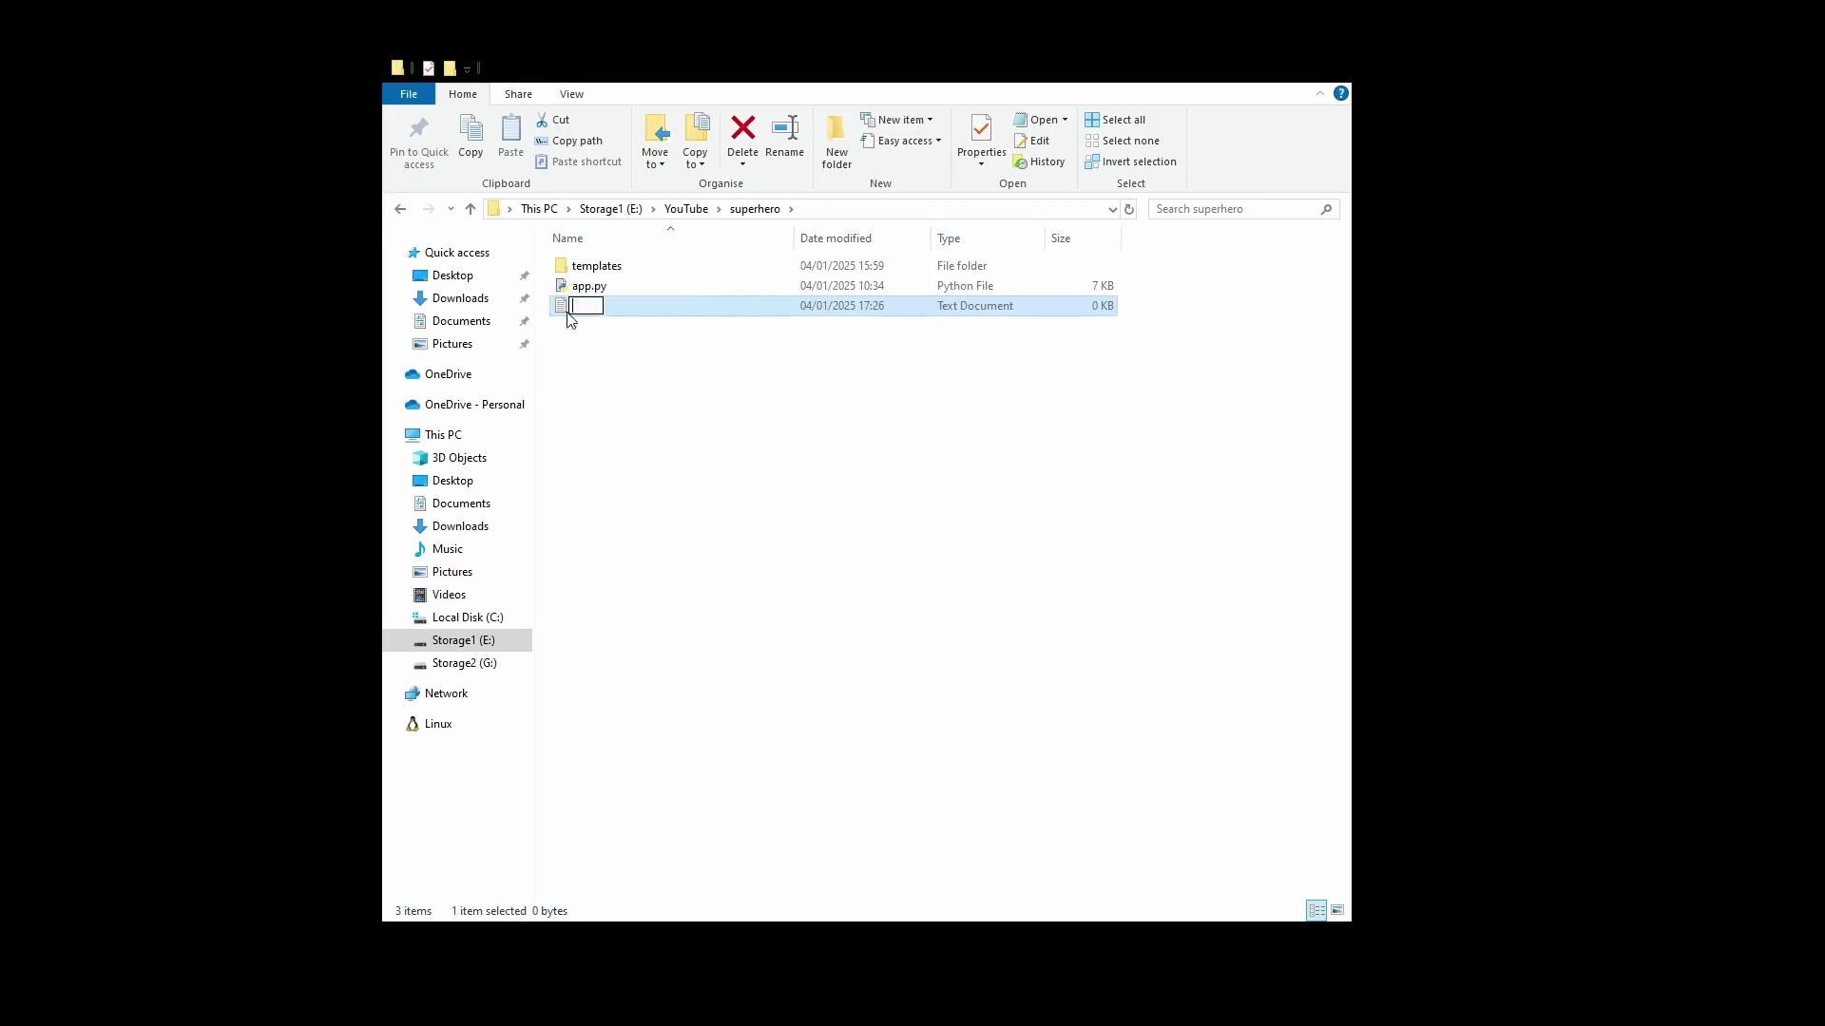The image size is (1825, 1026).
Task: Open OneDrive - Personal in sidebar
Action: pos(474,405)
